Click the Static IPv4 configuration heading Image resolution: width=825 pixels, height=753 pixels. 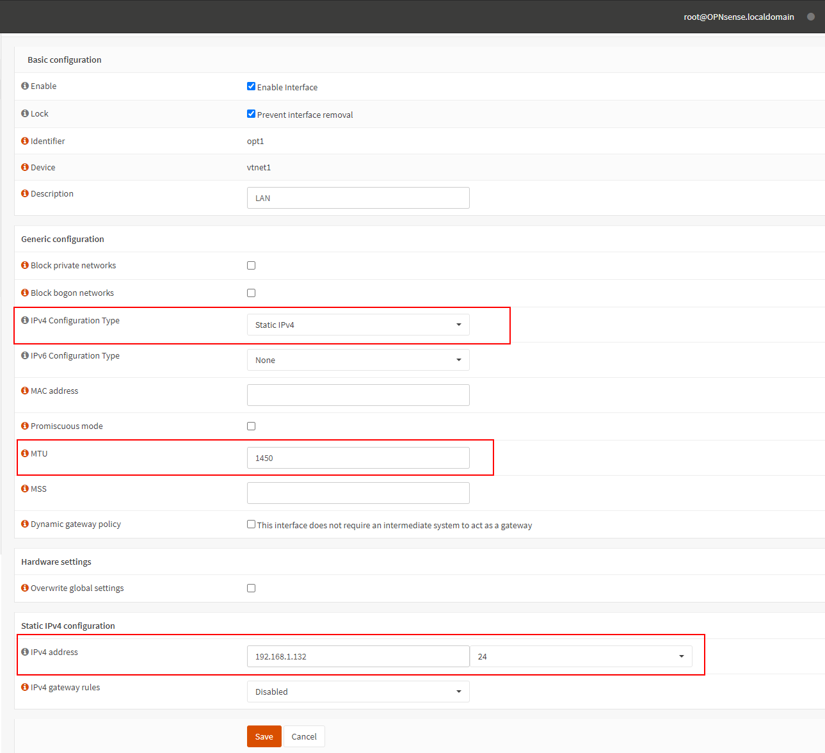coord(68,626)
